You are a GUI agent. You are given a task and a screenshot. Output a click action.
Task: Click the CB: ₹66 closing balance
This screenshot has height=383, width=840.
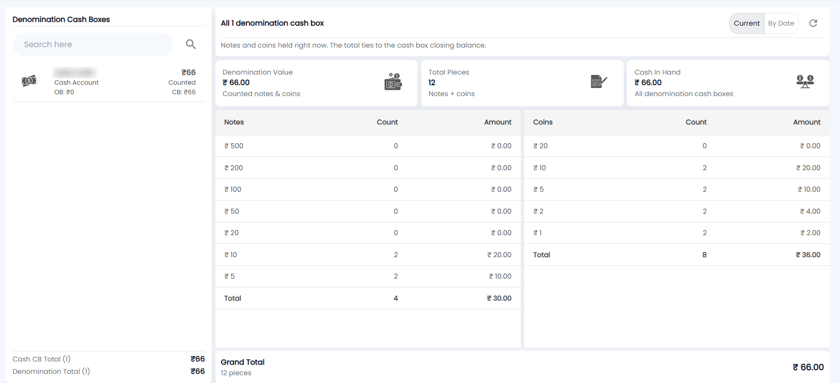pos(184,92)
